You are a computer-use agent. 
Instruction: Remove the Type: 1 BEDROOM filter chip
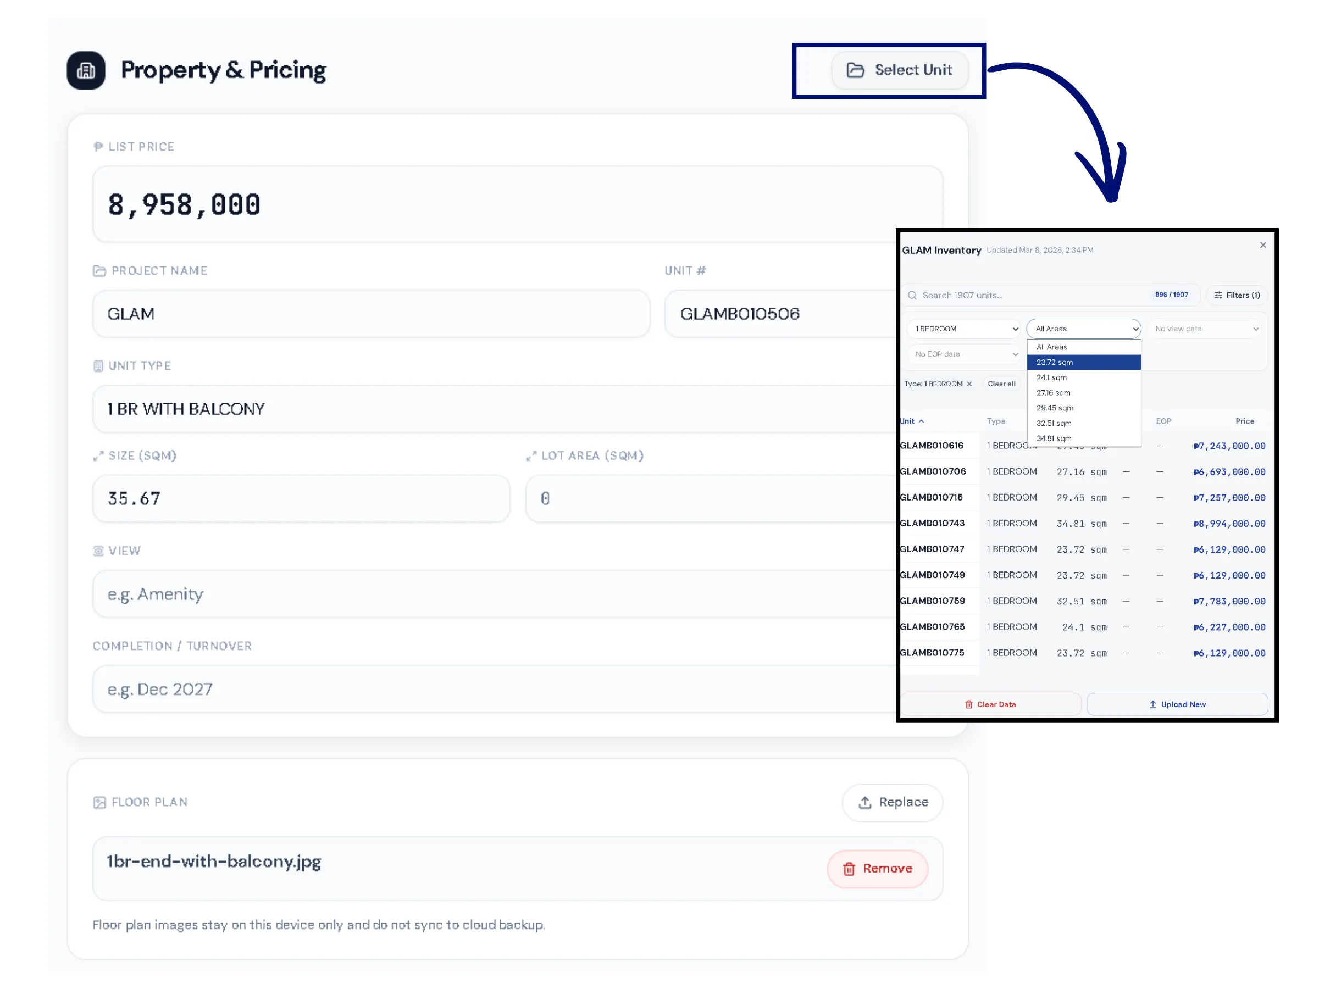pyautogui.click(x=969, y=384)
